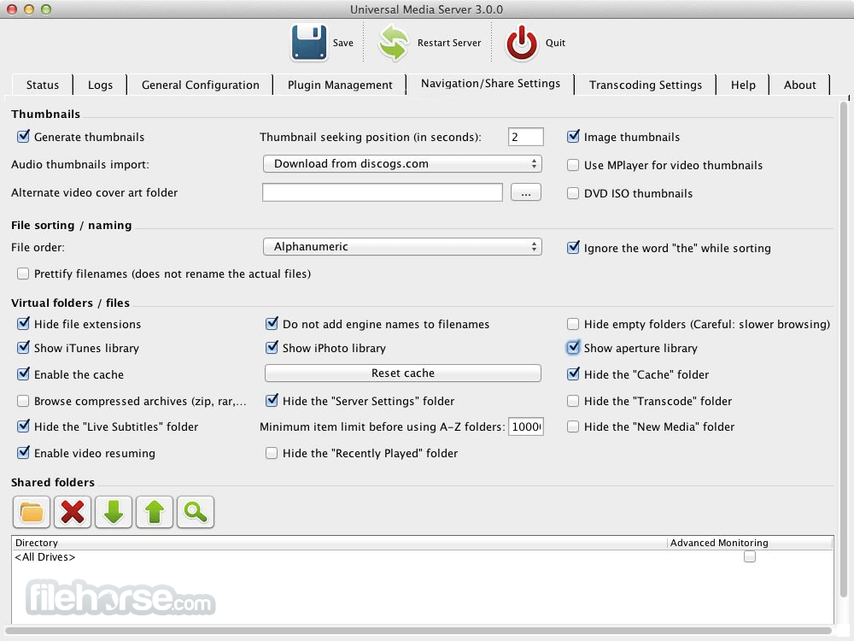
Task: Check Advanced Monitoring for All Drives
Action: point(750,556)
